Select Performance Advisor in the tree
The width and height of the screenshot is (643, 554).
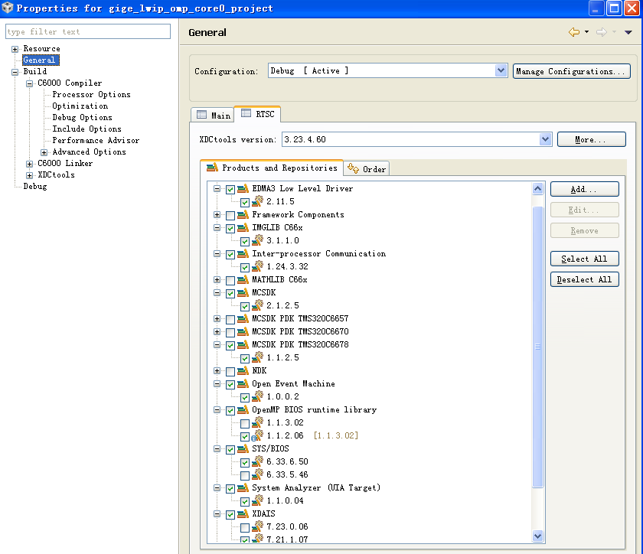pos(96,140)
